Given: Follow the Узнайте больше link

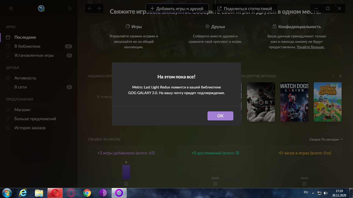Looking at the screenshot, I should tap(311, 47).
